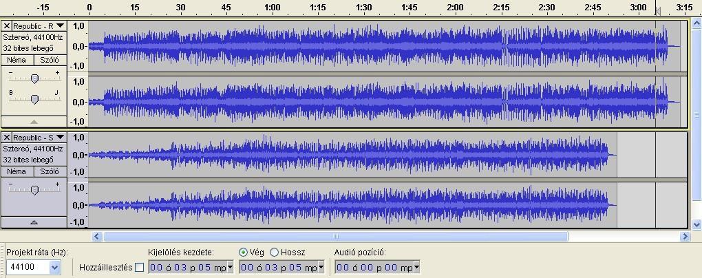Viewport: 702px width, 278px height.
Task: Solo the Republic - S track with Szóló
Action: (50, 171)
